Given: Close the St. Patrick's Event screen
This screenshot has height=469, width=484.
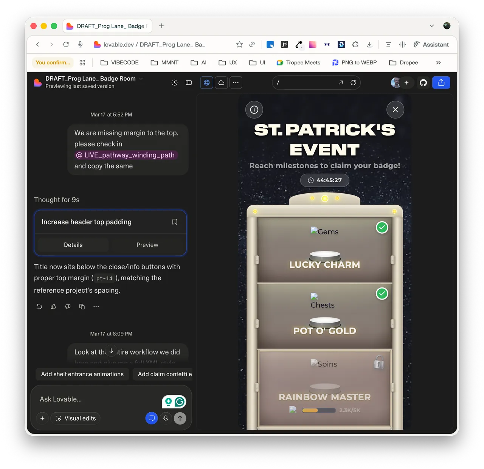Looking at the screenshot, I should point(396,110).
